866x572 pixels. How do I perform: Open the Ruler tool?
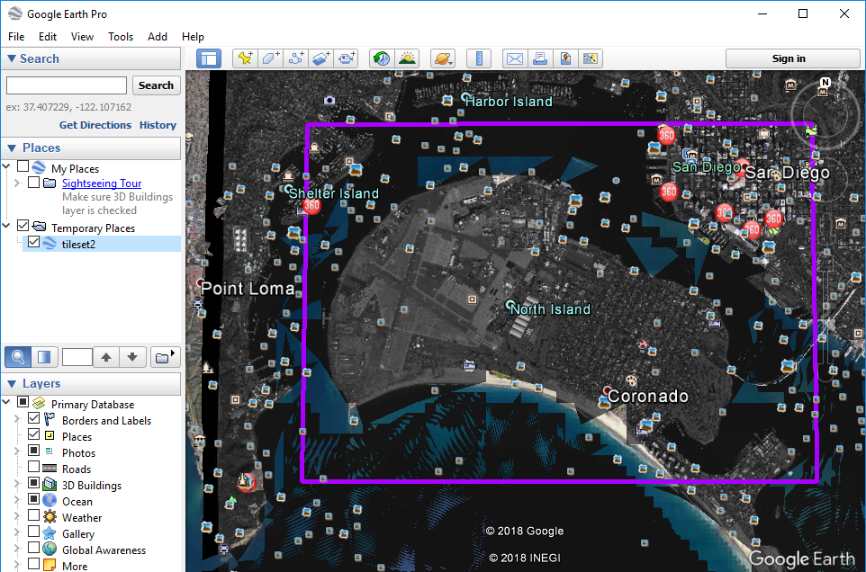coord(479,58)
